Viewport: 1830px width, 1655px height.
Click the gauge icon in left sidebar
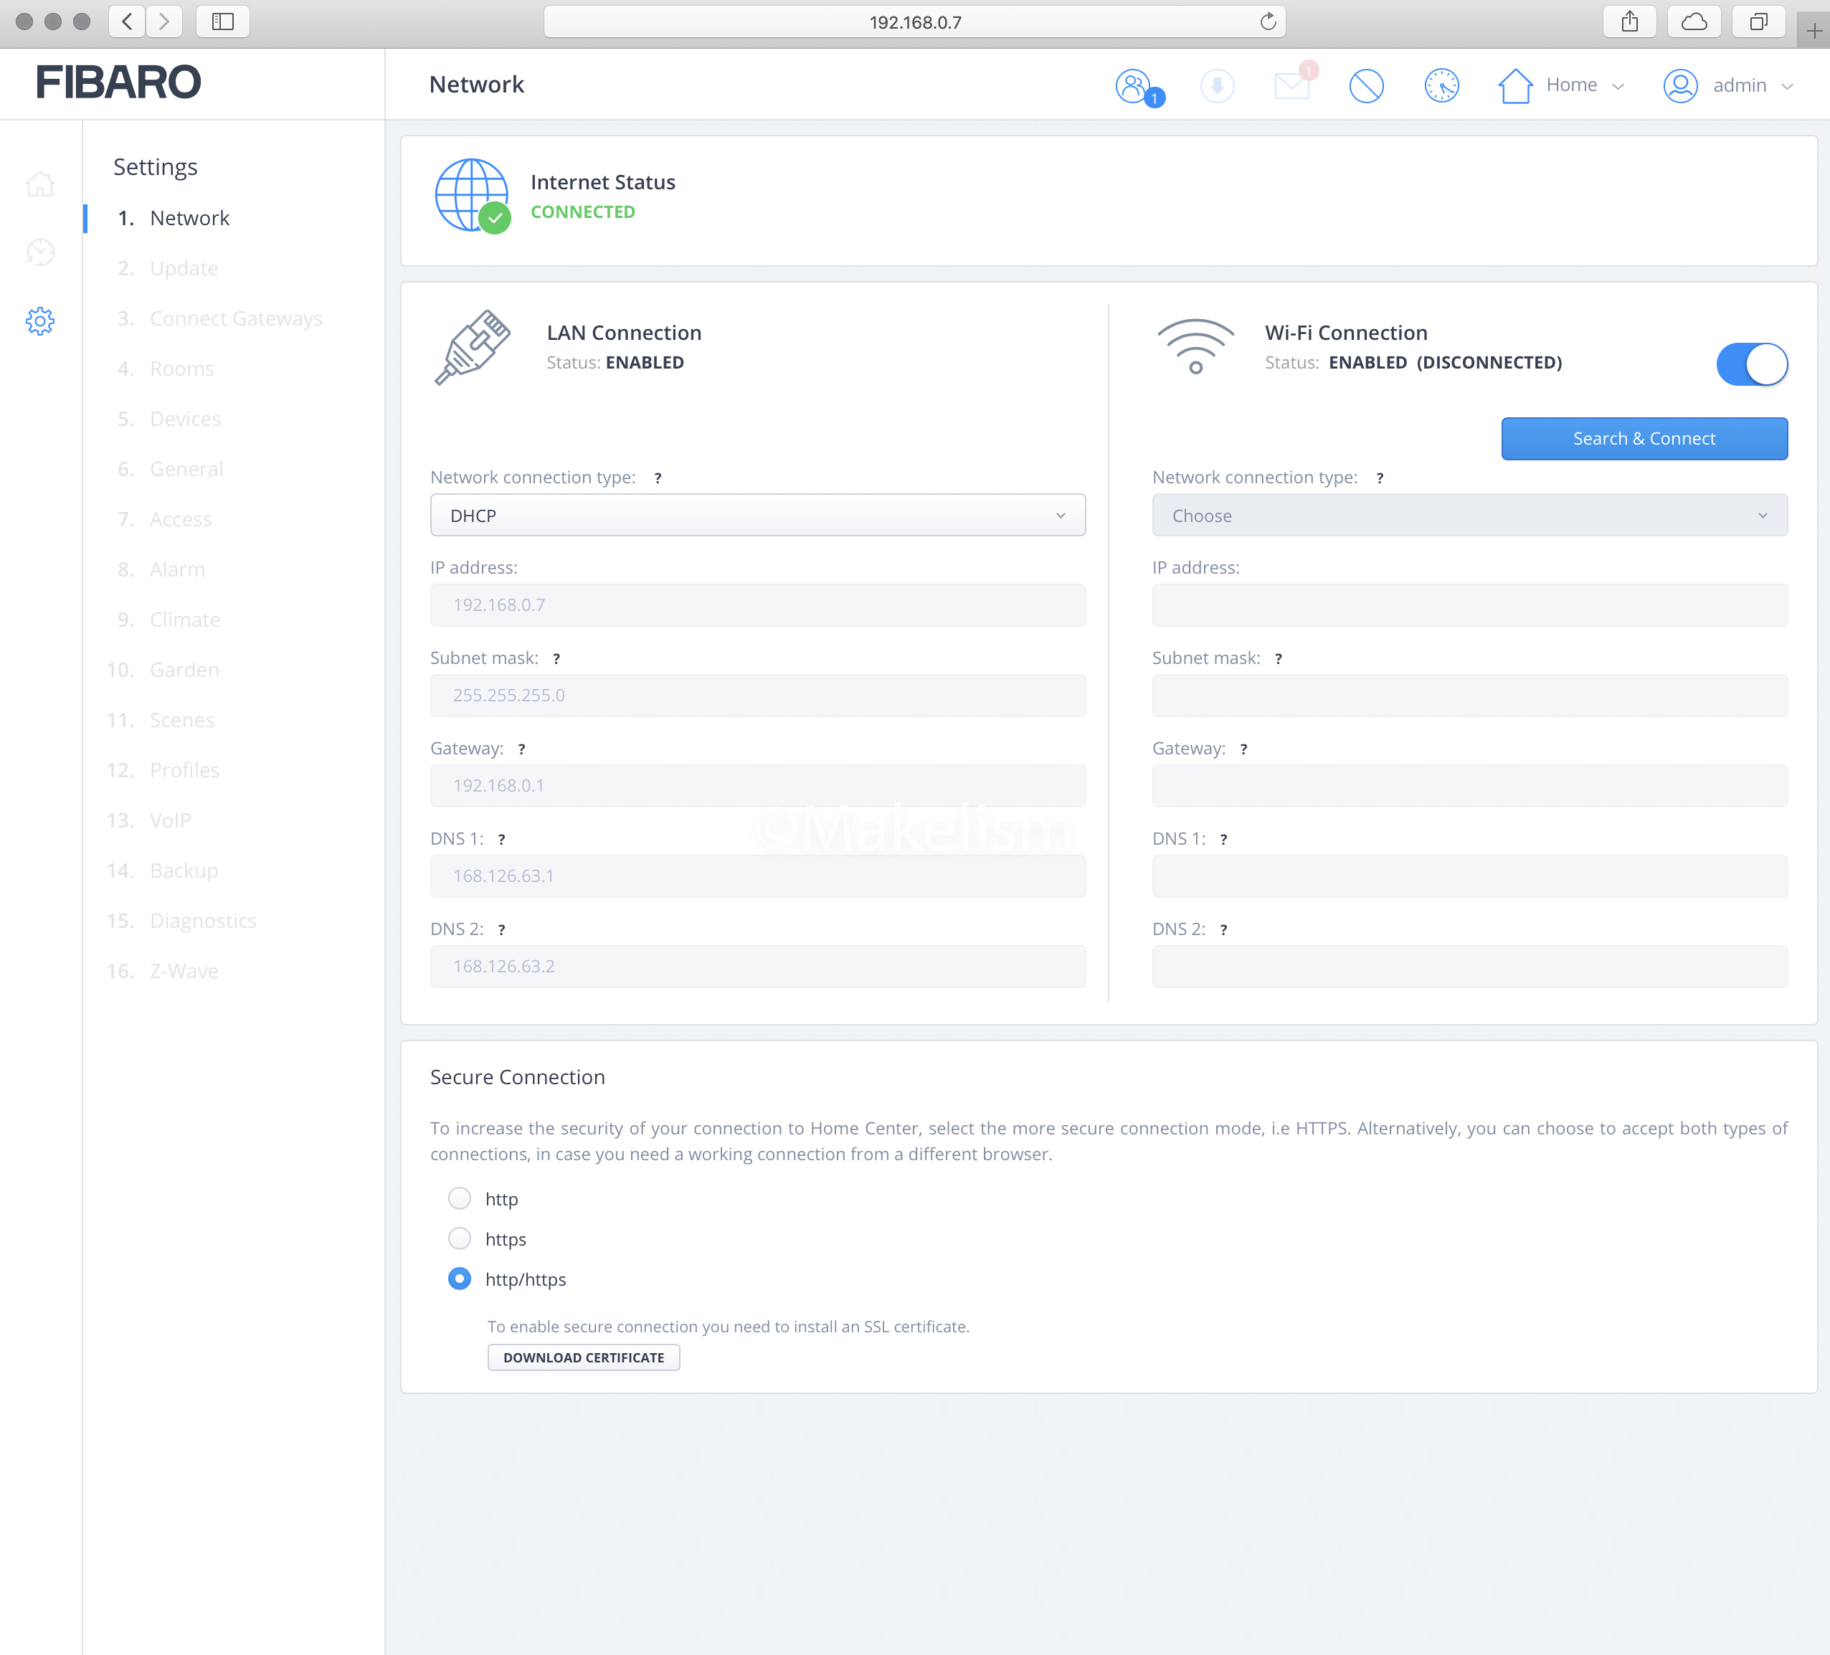[40, 252]
